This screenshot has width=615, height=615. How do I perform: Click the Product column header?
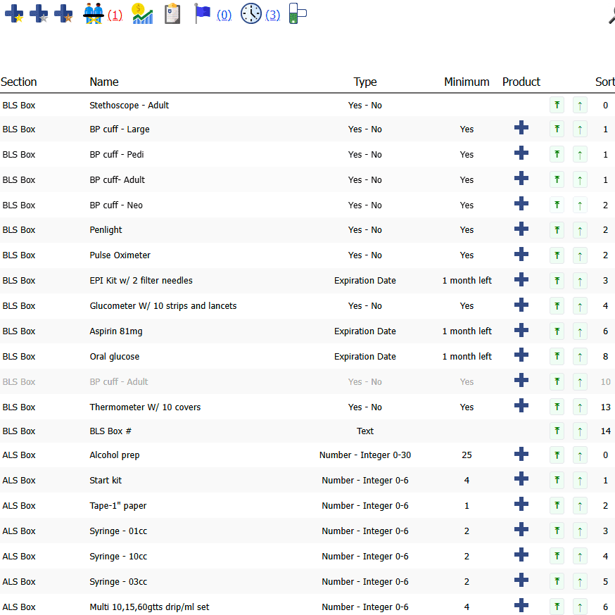(x=521, y=82)
